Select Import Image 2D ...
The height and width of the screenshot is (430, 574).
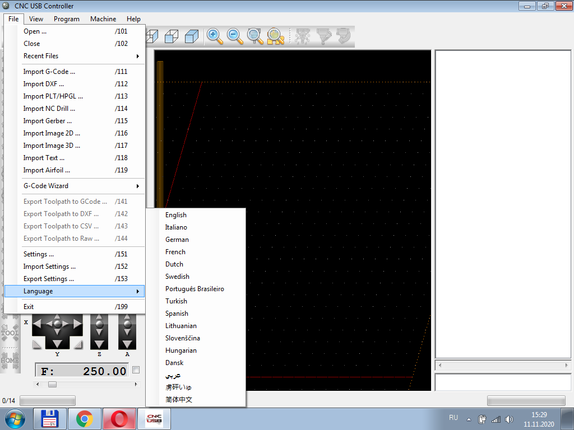[75, 133]
